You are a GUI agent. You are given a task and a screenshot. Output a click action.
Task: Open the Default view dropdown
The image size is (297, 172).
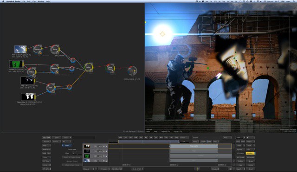click(x=251, y=141)
